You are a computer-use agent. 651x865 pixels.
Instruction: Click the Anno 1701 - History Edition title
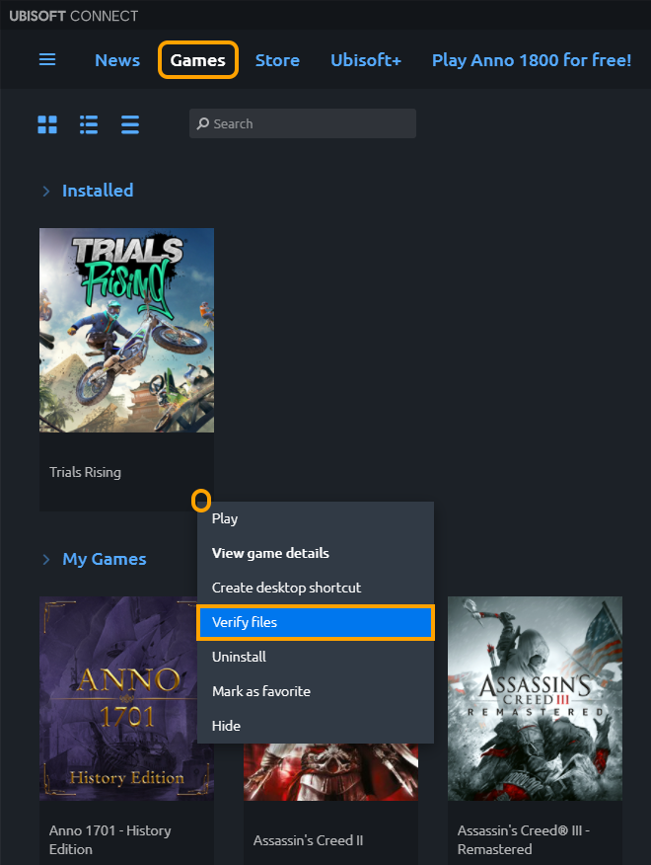click(x=110, y=839)
